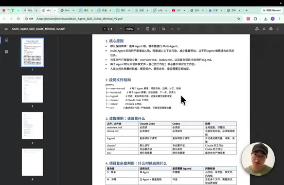284x185 pixels.
Task: Click the heading 2. 极简文件结构
Action: (x=118, y=80)
